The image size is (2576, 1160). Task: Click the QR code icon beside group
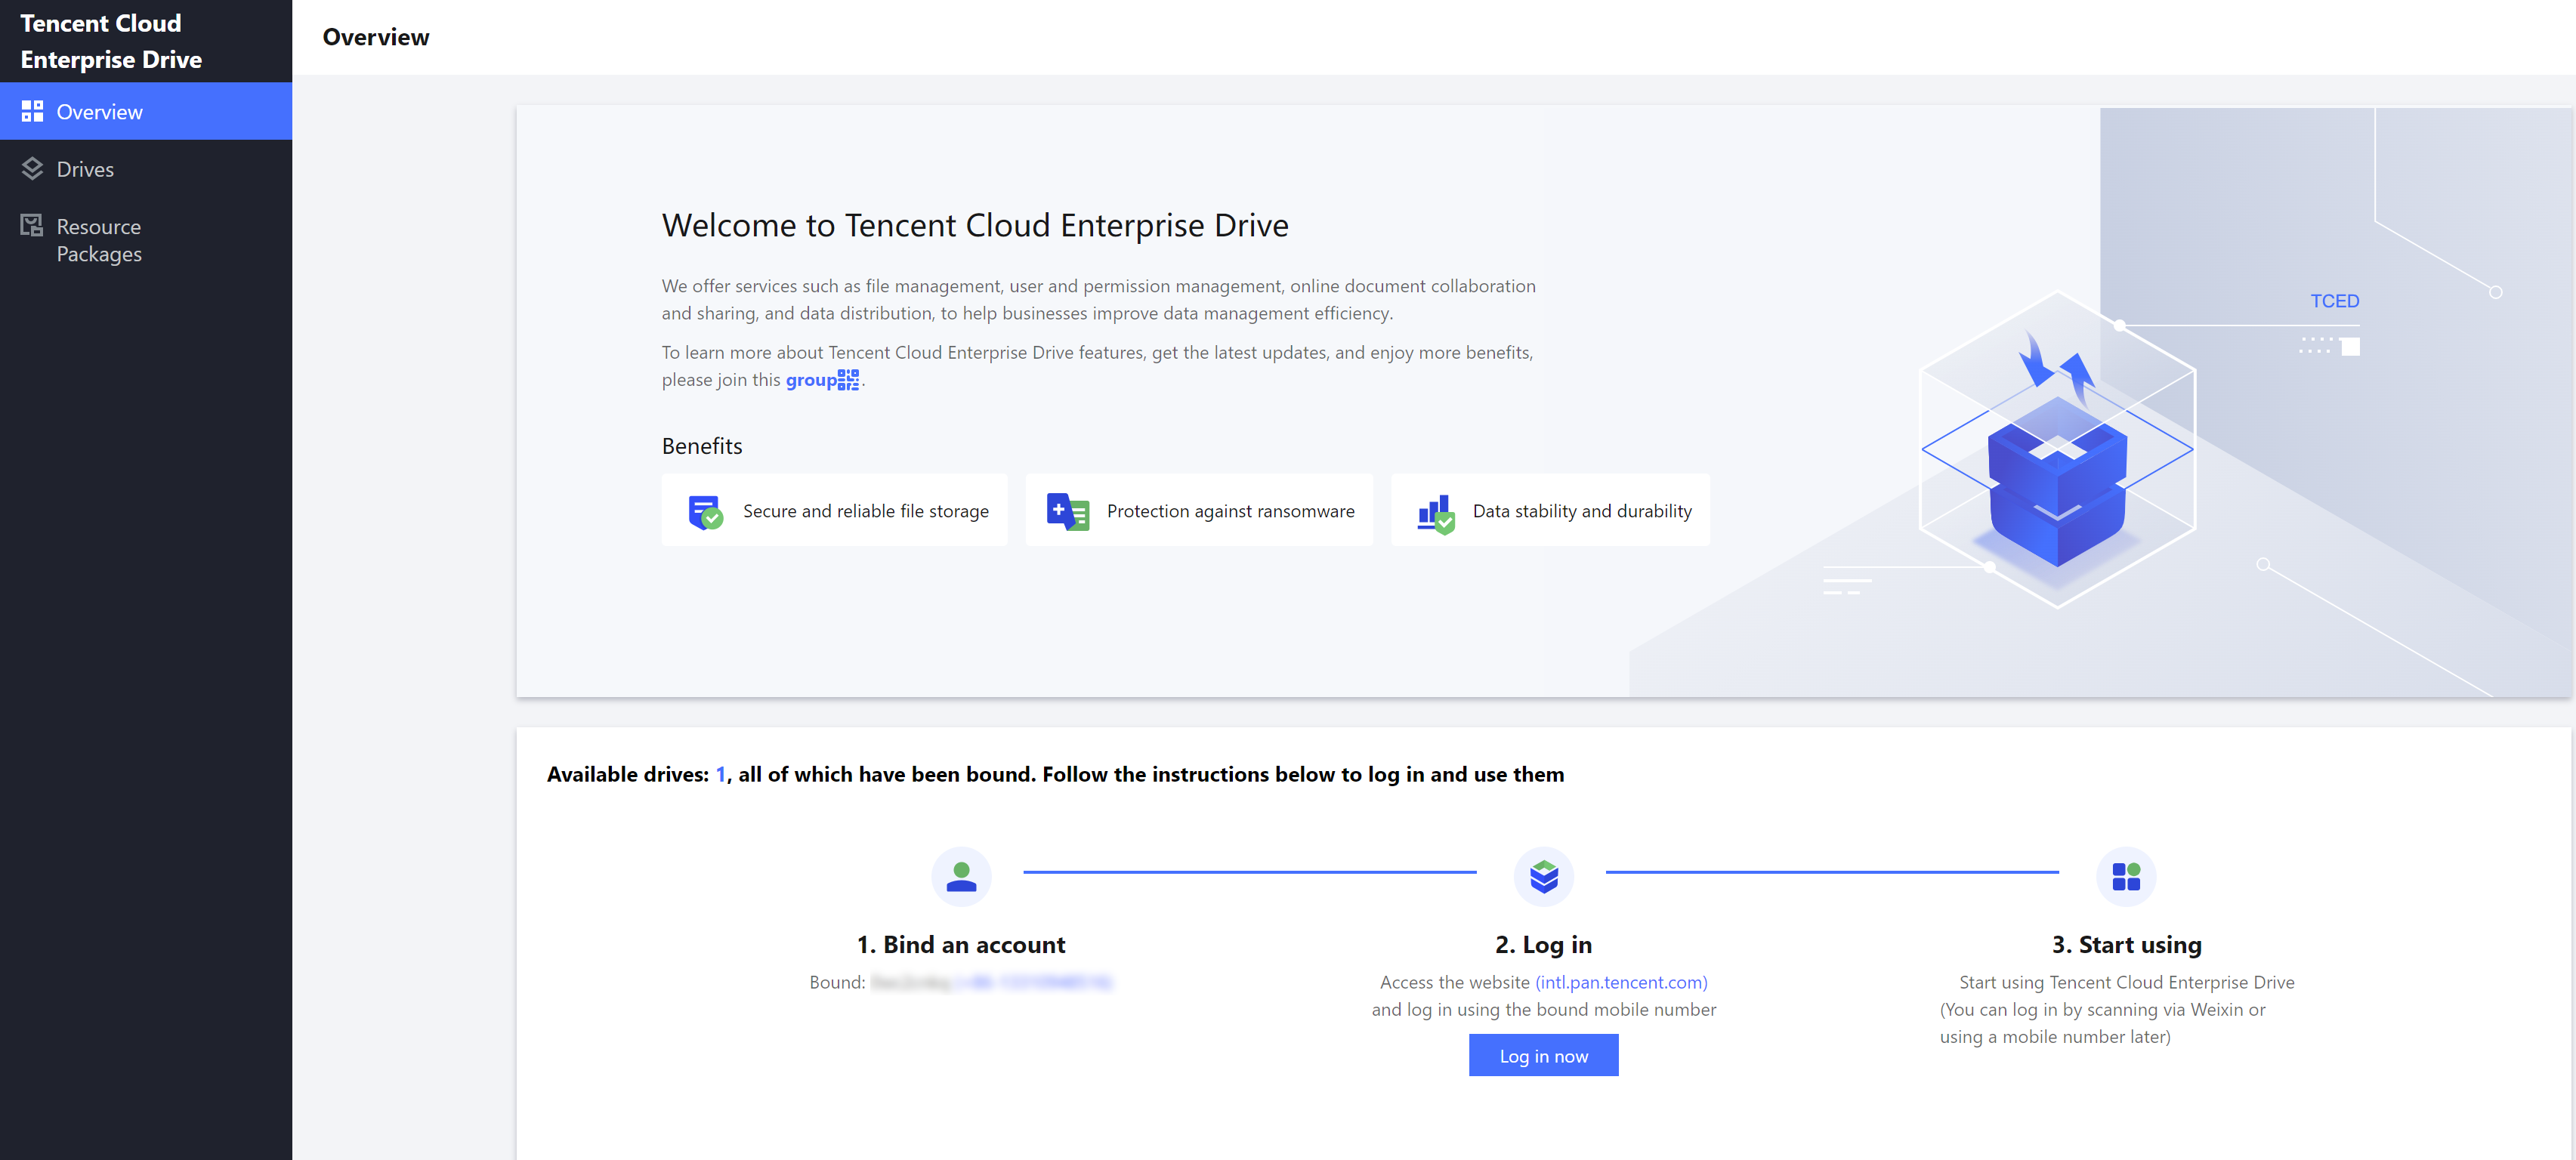click(x=848, y=380)
